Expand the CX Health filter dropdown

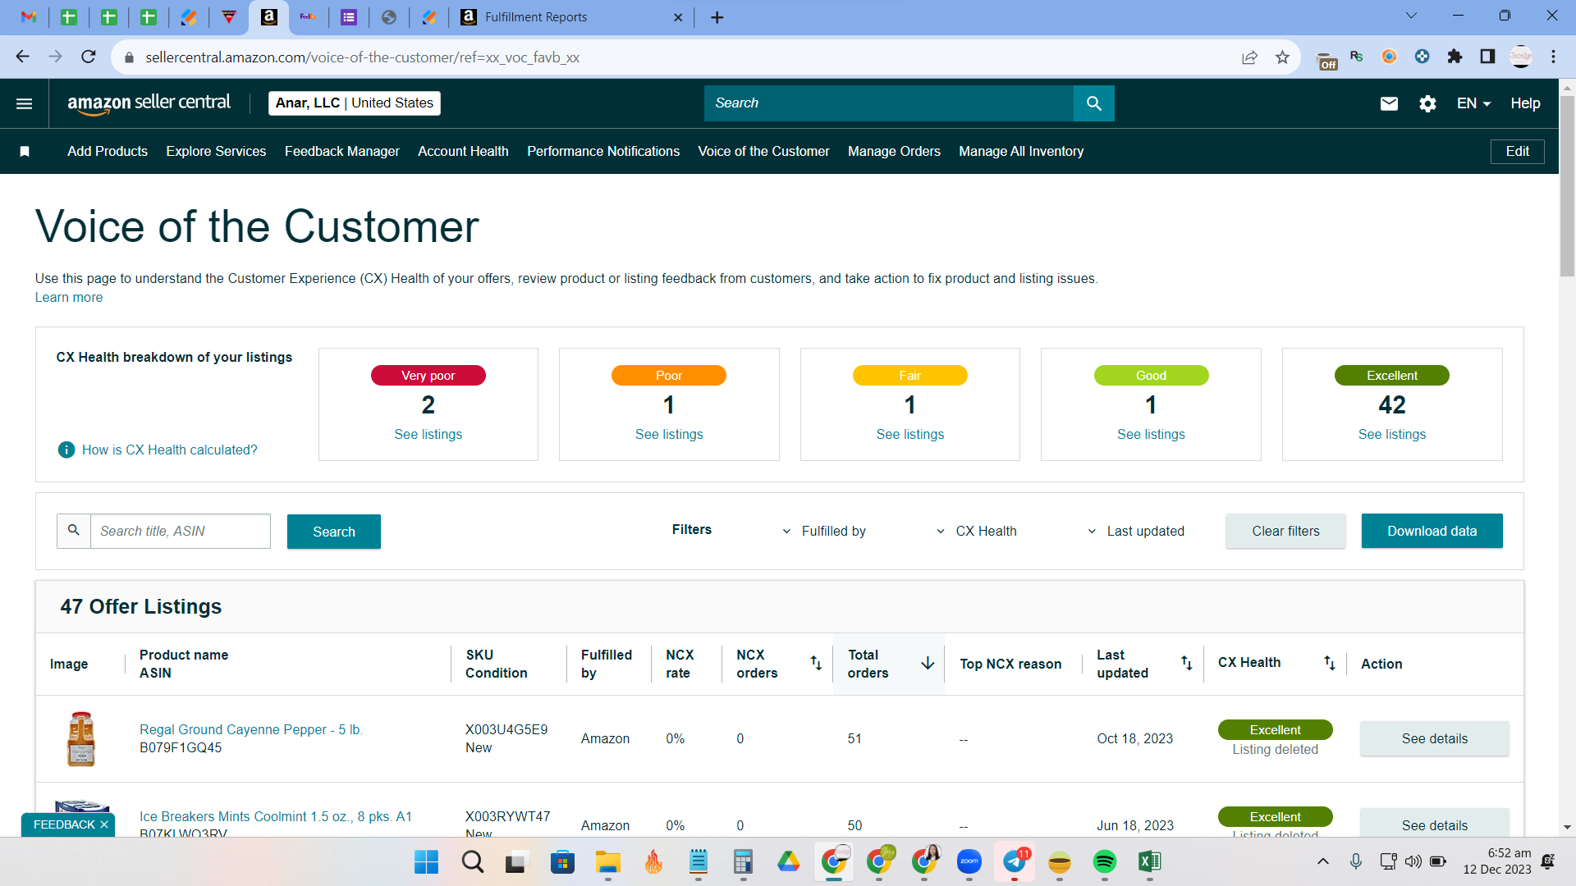coord(977,531)
